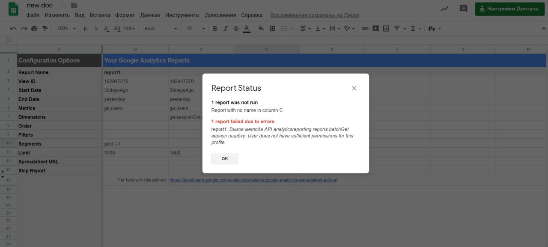Click the insert link icon
Screen dimensions: 548x247
coord(365,29)
